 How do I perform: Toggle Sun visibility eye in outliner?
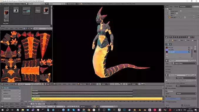[x=194, y=15]
